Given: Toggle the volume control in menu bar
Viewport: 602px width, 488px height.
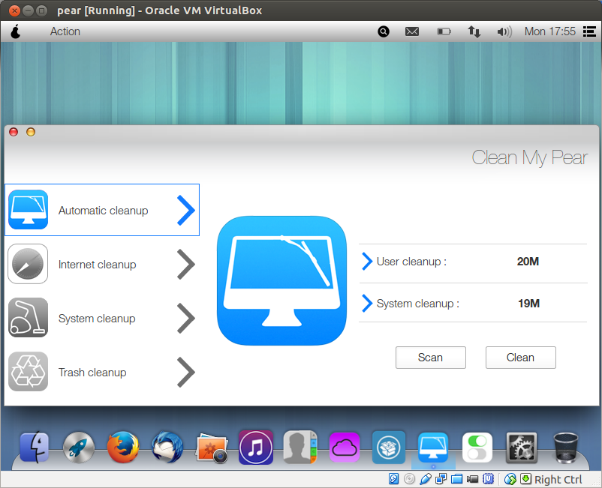Looking at the screenshot, I should pyautogui.click(x=504, y=31).
